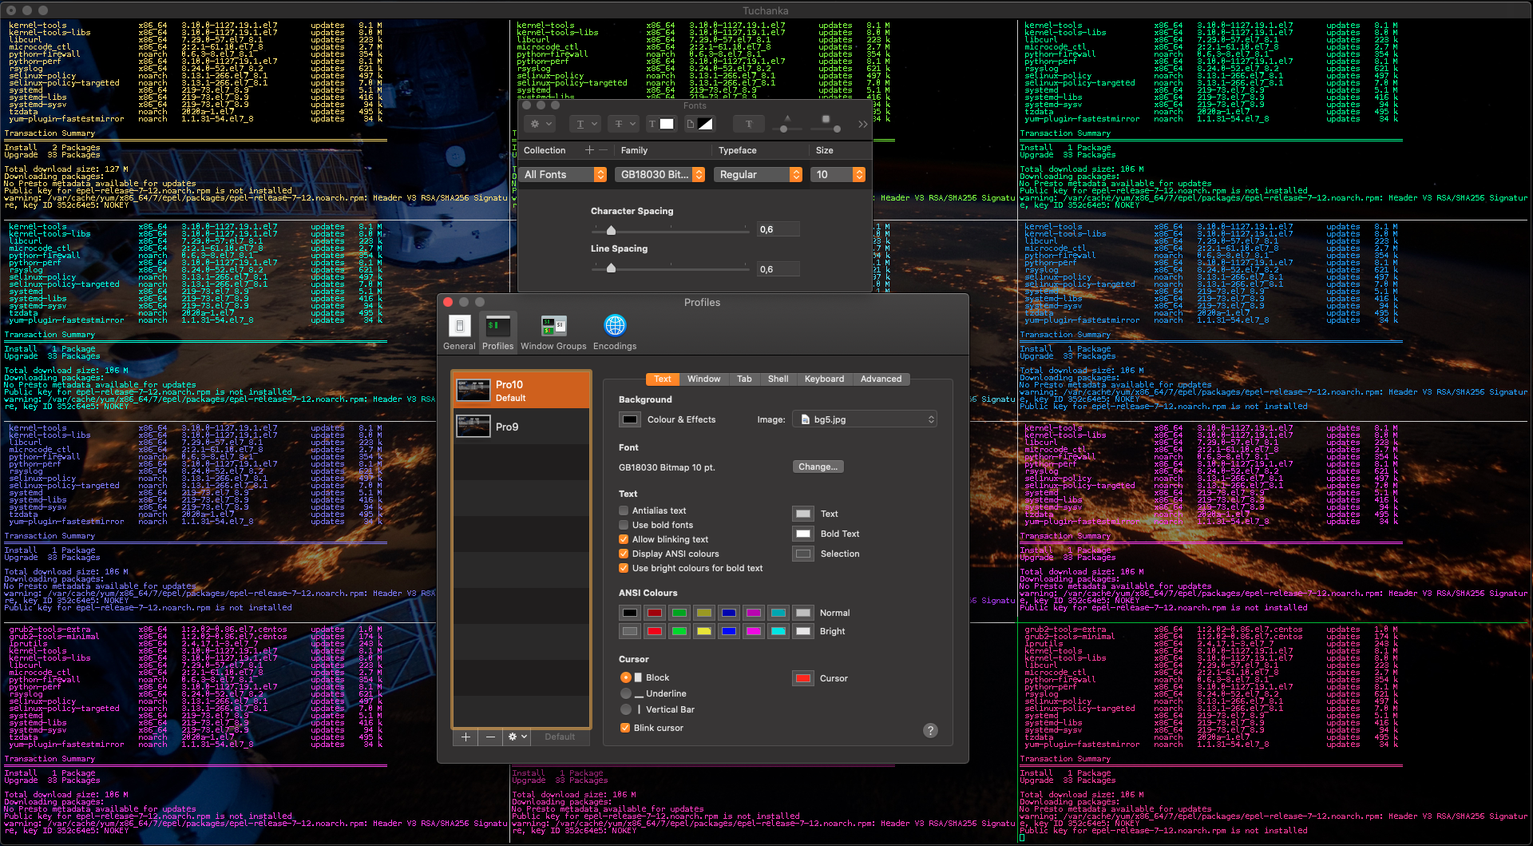Enable Use bold fonts checkbox
Viewport: 1533px width, 846px height.
point(624,525)
